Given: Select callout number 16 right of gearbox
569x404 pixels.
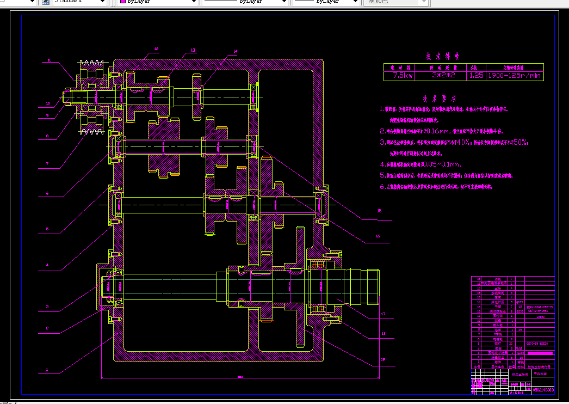Looking at the screenshot, I should click(378, 236).
